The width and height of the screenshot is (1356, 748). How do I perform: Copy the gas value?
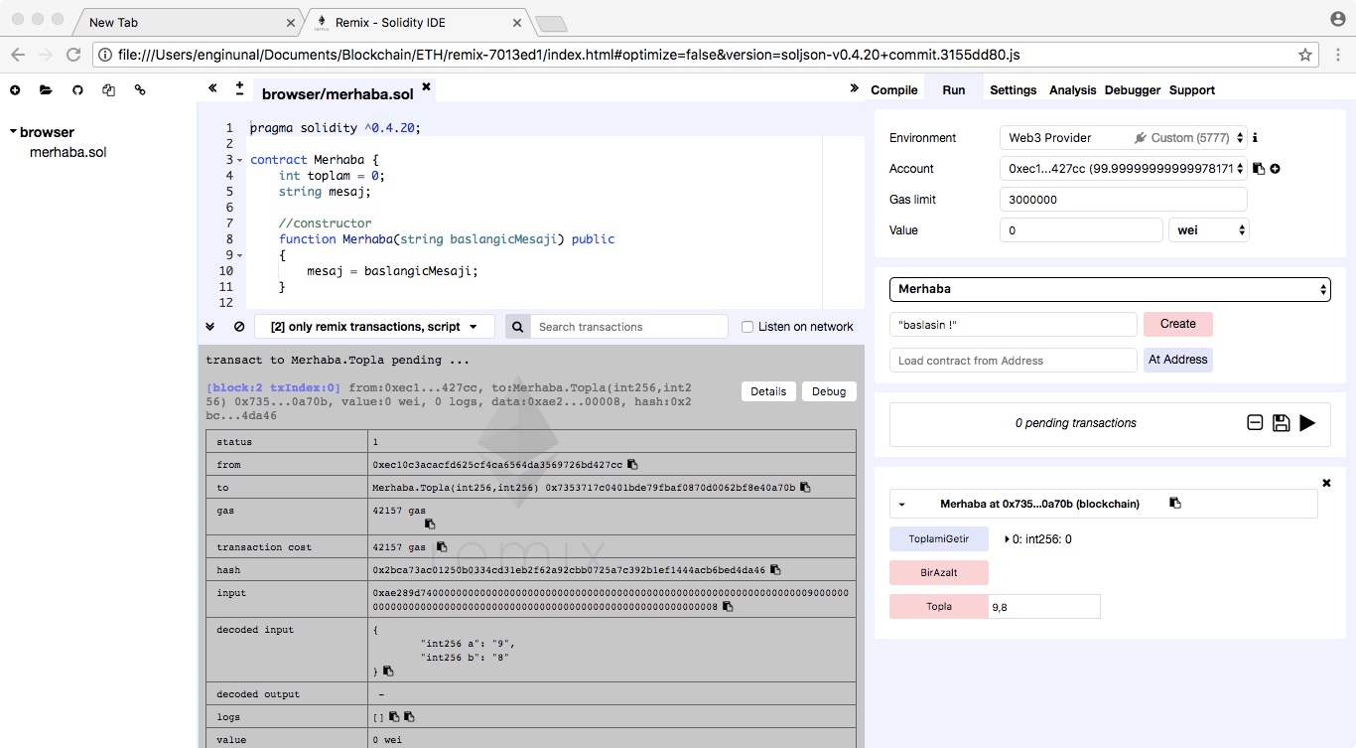pos(430,524)
